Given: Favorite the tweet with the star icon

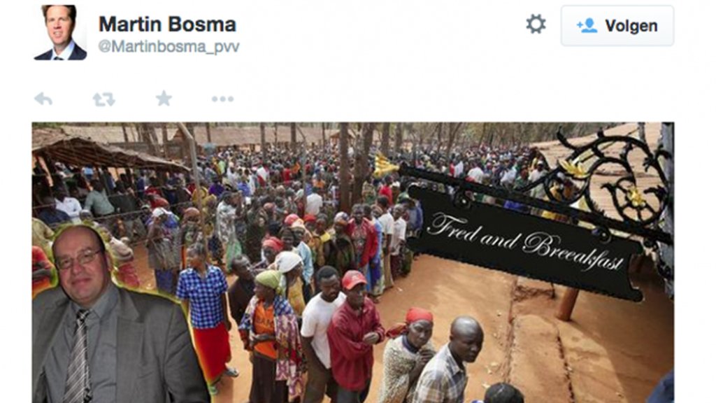Looking at the screenshot, I should click(x=164, y=98).
